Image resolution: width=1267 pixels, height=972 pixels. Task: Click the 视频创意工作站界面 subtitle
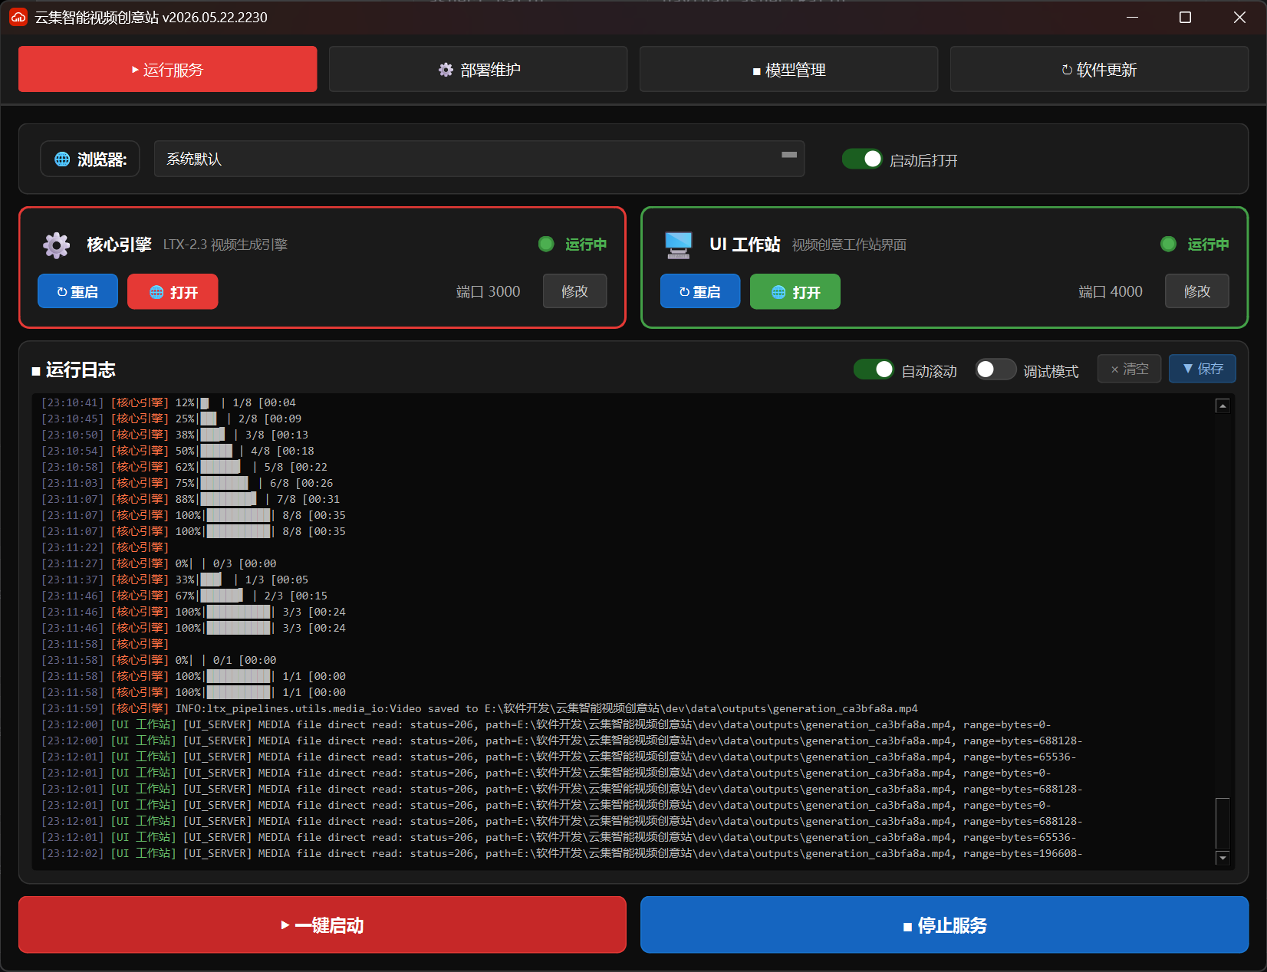tap(849, 245)
